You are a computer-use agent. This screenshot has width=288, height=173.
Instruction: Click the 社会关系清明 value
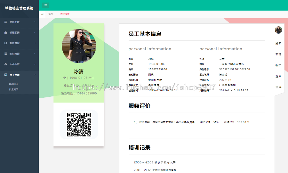pos(228,85)
